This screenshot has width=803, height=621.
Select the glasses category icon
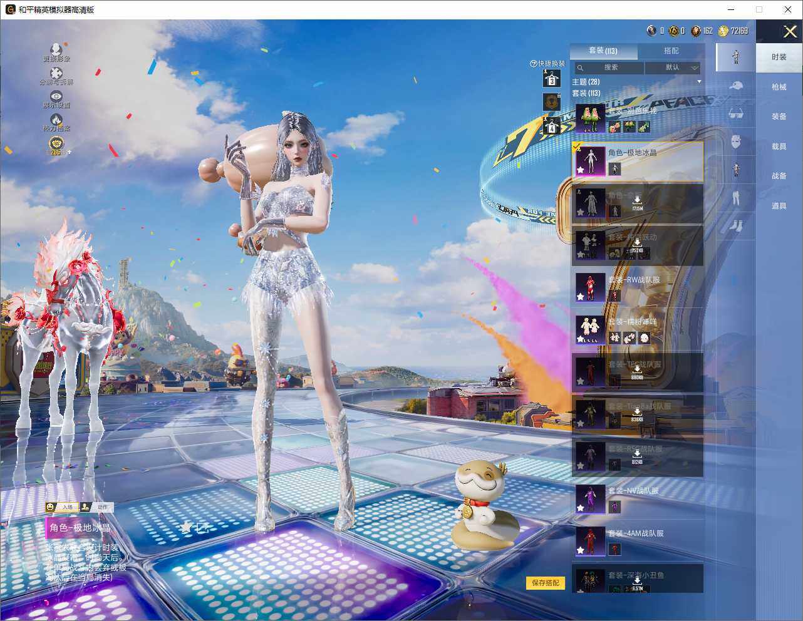pos(736,114)
